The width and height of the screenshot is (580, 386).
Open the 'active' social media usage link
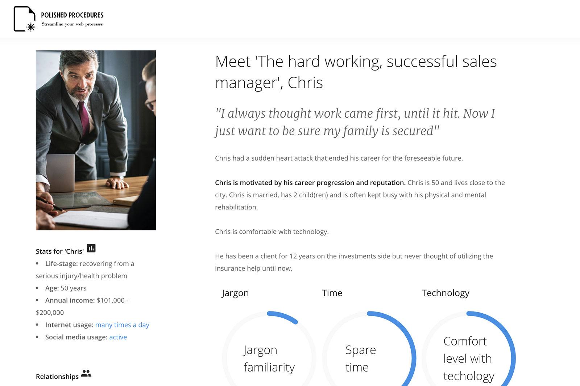pos(118,337)
